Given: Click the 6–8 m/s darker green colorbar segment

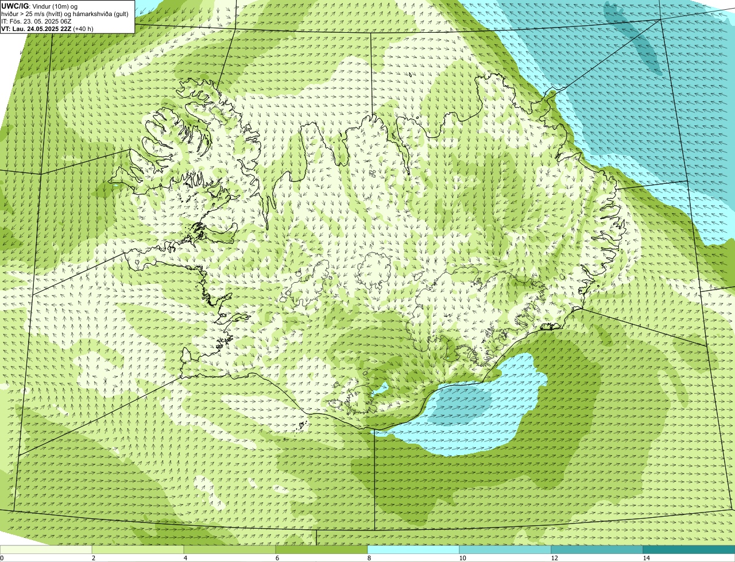Looking at the screenshot, I should click(322, 549).
